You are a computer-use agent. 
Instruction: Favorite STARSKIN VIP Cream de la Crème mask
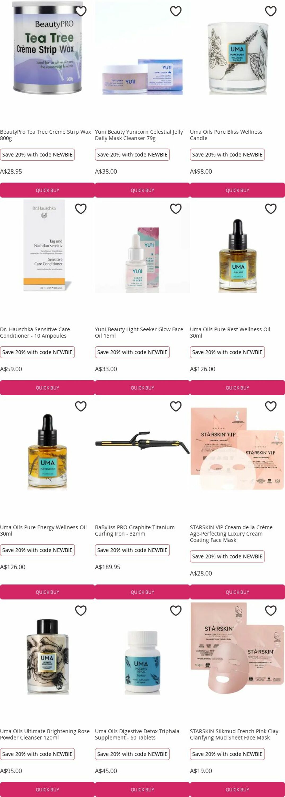pyautogui.click(x=271, y=406)
